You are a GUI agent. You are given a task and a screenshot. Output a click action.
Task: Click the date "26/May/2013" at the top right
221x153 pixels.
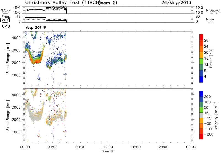176,2
